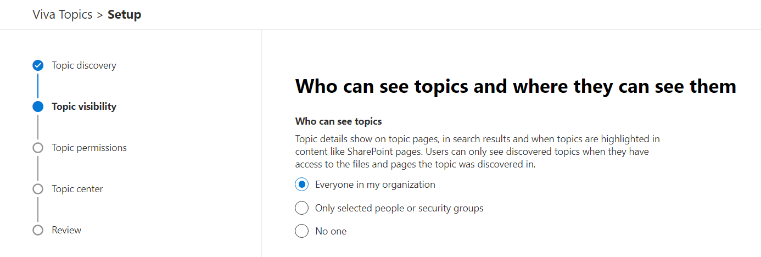Click the 'Only selected people or security groups' label
The width and height of the screenshot is (761, 257).
click(399, 208)
